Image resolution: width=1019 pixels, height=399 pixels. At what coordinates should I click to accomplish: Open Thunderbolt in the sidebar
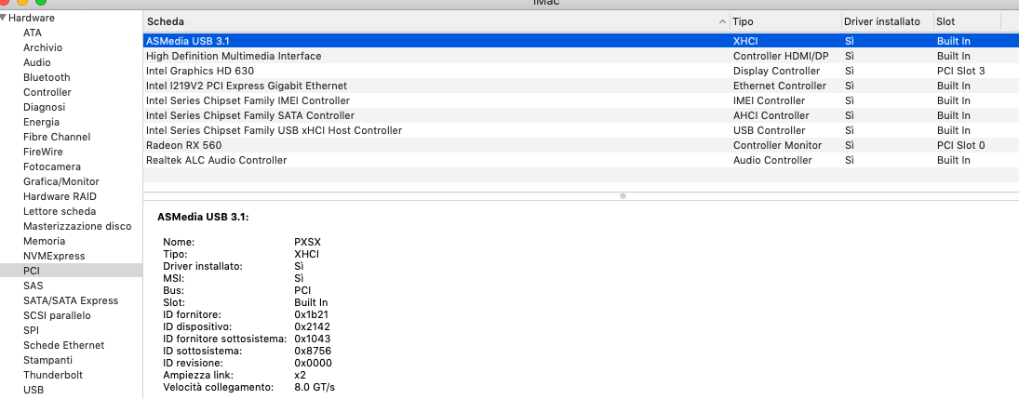[x=53, y=375]
